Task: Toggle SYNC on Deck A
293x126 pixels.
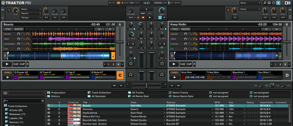Action: point(8,29)
